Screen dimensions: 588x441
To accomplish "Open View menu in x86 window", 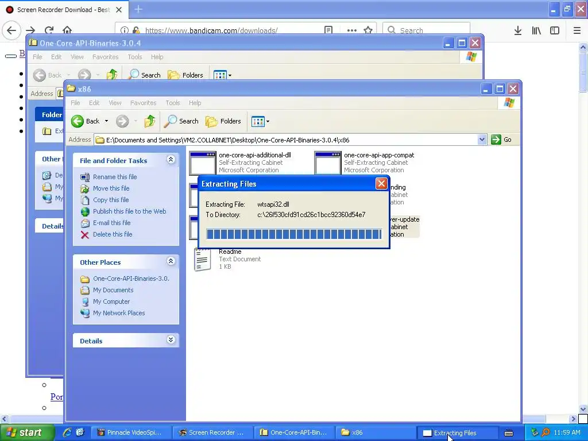I will point(115,103).
